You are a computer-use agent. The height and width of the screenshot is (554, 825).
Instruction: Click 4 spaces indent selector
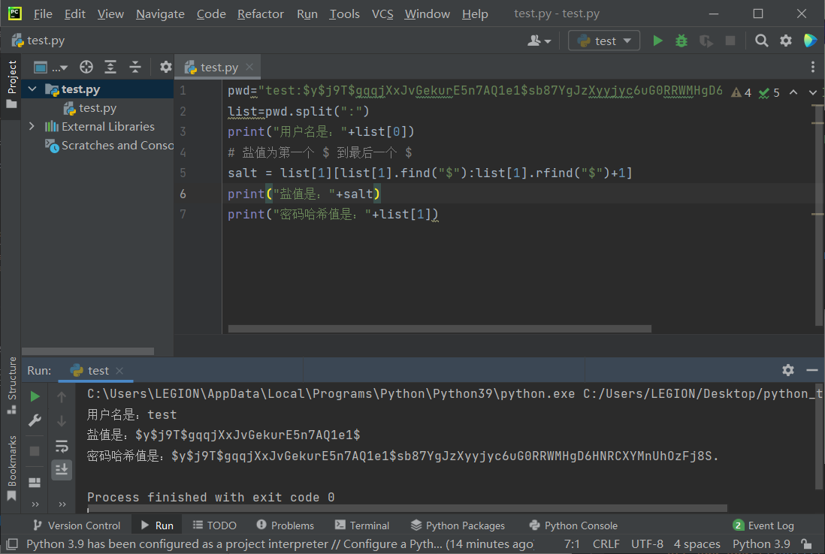pyautogui.click(x=697, y=544)
